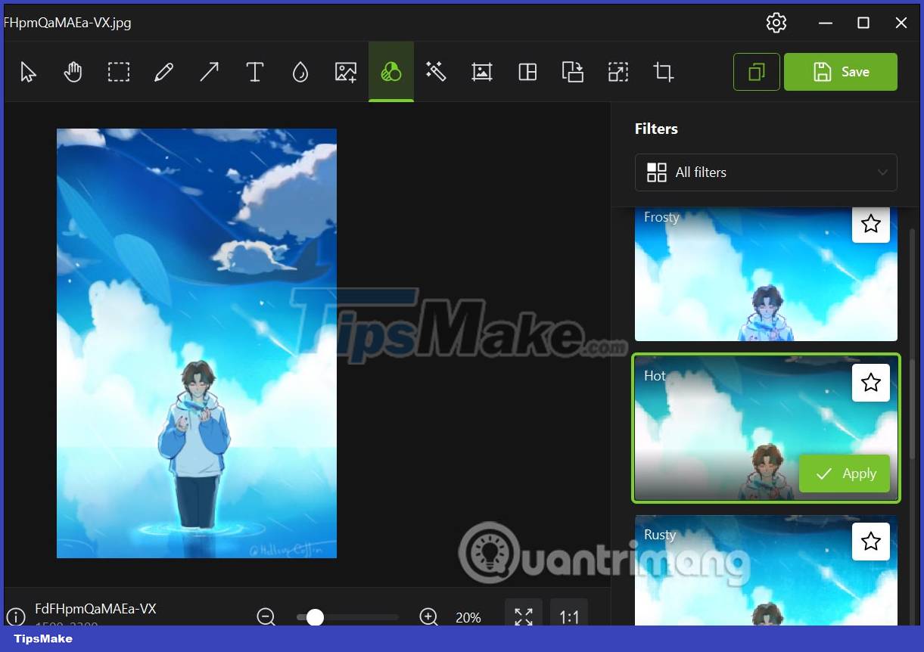Activate the Text tool
Image resolution: width=924 pixels, height=652 pixels.
(254, 71)
